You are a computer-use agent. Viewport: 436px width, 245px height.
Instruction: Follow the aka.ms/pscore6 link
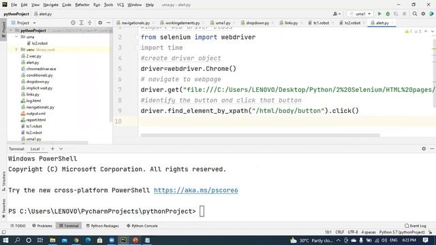[196, 191]
